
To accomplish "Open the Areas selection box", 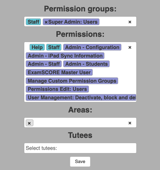I will [x=80, y=123].
